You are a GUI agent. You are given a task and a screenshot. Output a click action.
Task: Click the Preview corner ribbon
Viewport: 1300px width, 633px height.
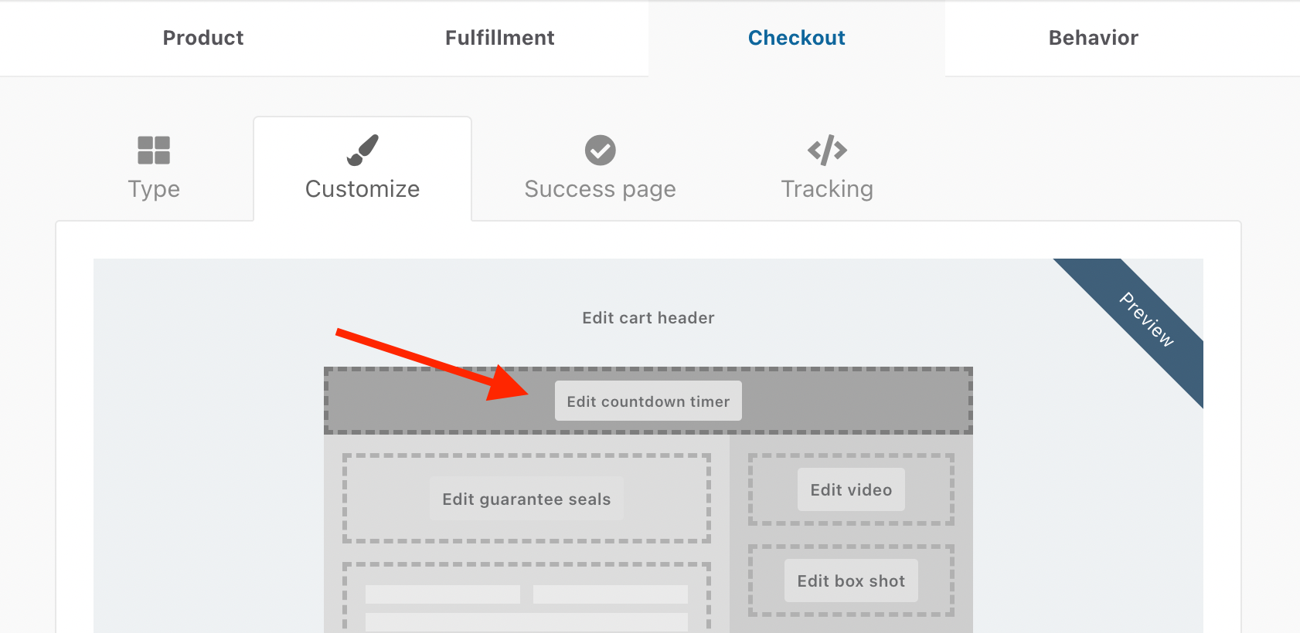point(1147,319)
